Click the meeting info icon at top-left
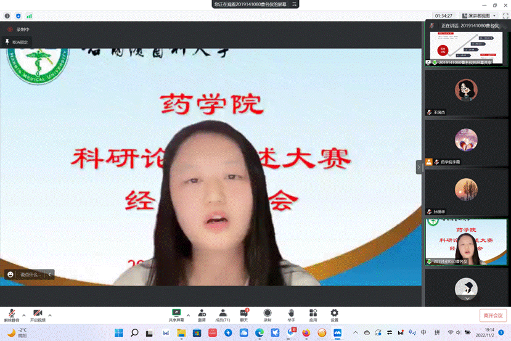511x341 pixels. click(7, 15)
